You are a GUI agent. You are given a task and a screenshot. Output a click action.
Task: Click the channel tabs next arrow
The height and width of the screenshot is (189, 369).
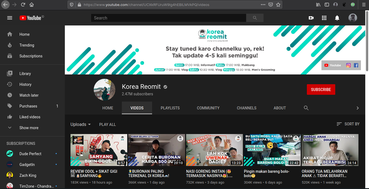(x=358, y=108)
